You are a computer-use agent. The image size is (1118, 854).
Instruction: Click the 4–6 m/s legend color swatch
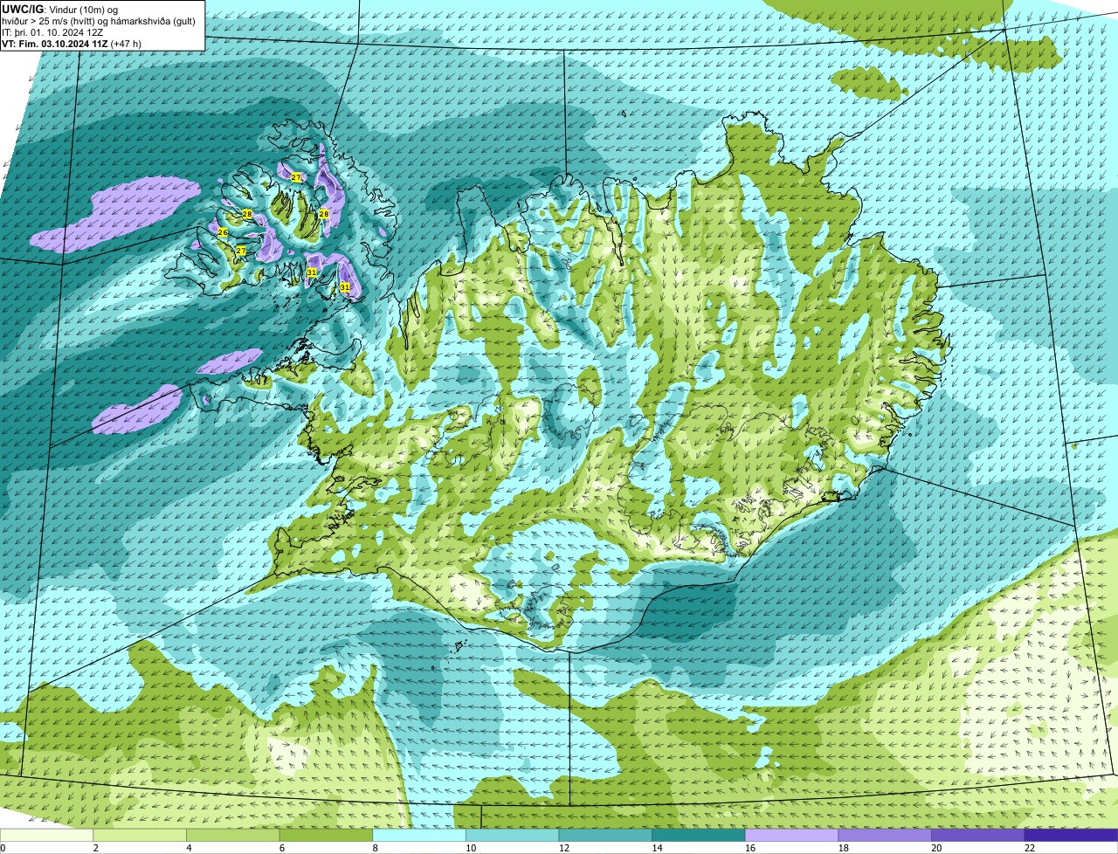click(x=233, y=835)
